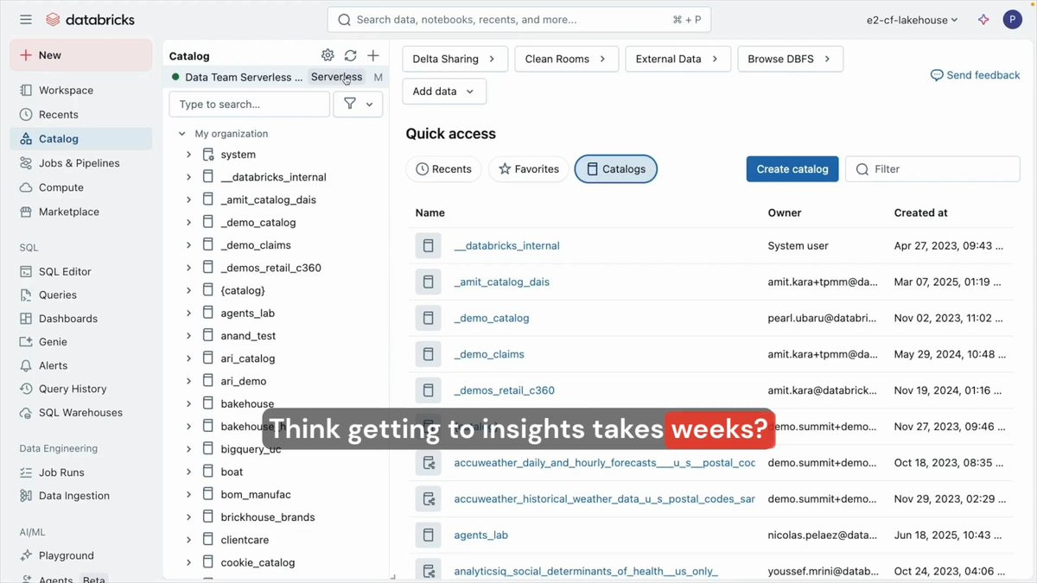
Task: Open Jobs & Pipelines
Action: click(x=81, y=162)
